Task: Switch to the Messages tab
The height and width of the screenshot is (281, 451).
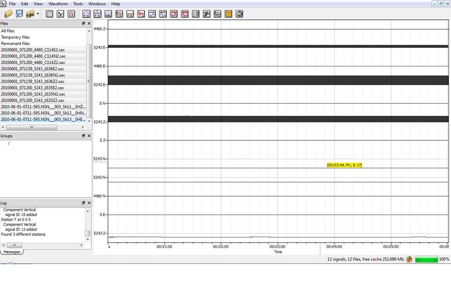Action: click(12, 252)
